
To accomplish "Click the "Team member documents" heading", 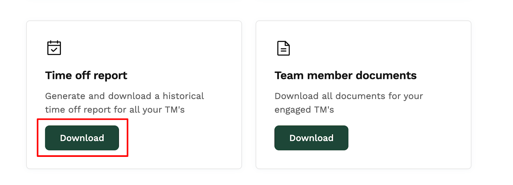I will (x=345, y=75).
